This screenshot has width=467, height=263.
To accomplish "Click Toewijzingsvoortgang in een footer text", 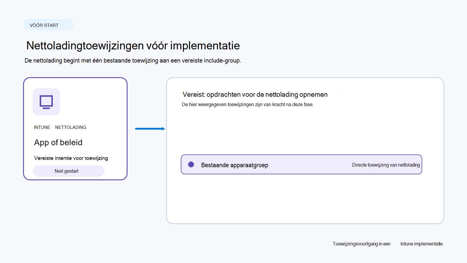I will [x=362, y=244].
